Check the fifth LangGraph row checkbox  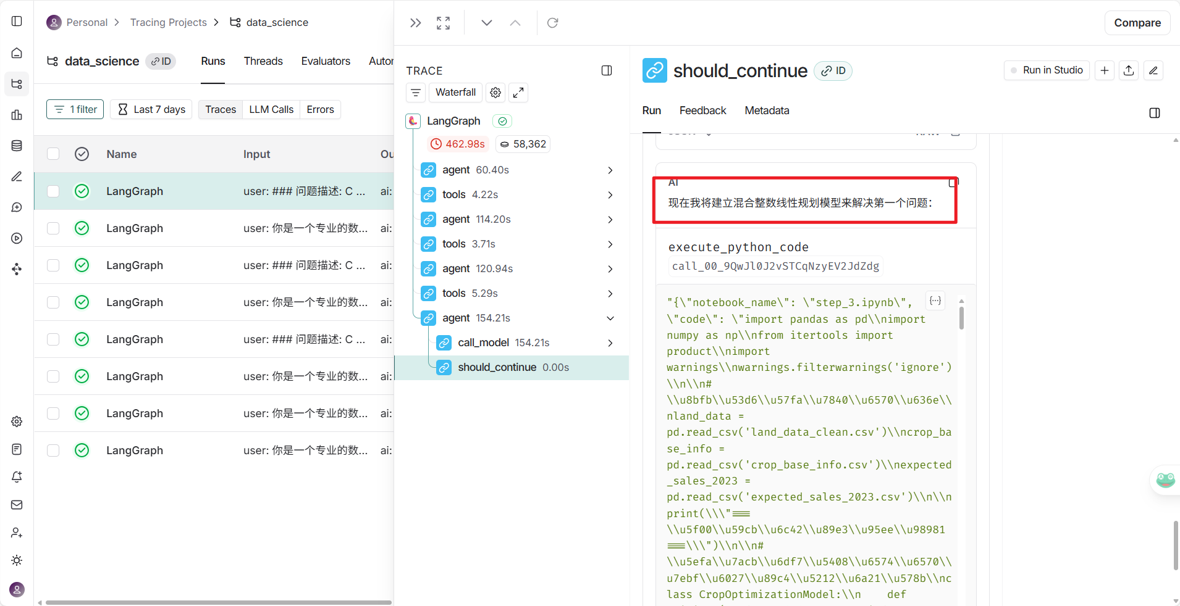pyautogui.click(x=53, y=339)
